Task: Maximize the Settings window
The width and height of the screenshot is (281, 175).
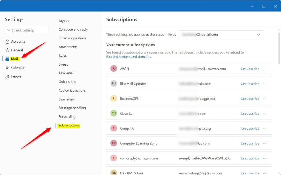Action: pos(264,6)
